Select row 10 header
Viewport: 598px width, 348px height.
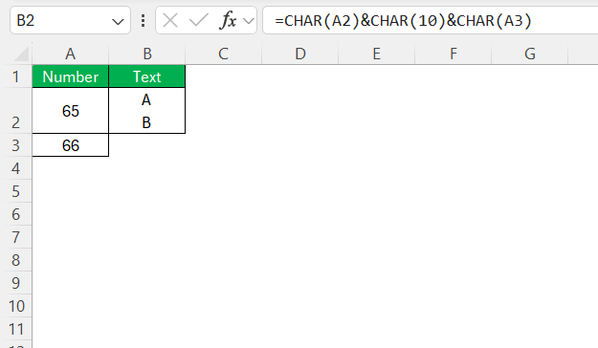15,306
